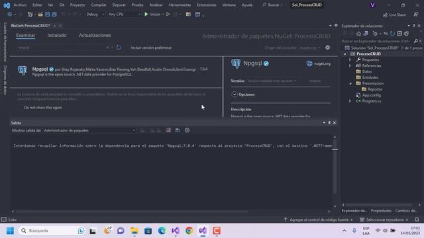
Task: Start debugging with the green Iniciar arrow
Action: coord(146,15)
